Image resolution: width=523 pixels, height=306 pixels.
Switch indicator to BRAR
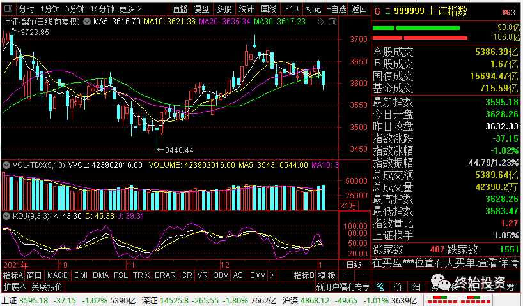pyautogui.click(x=165, y=275)
